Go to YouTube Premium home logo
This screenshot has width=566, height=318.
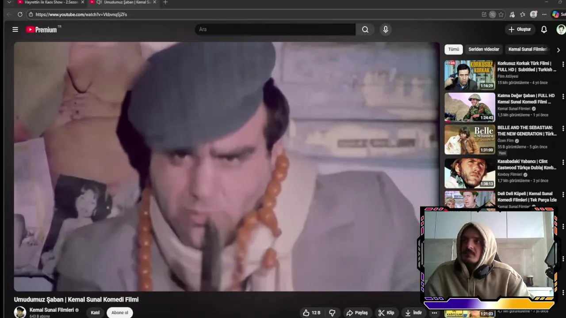[42, 30]
